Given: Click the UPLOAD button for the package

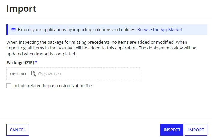Looking at the screenshot, I should (18, 74).
